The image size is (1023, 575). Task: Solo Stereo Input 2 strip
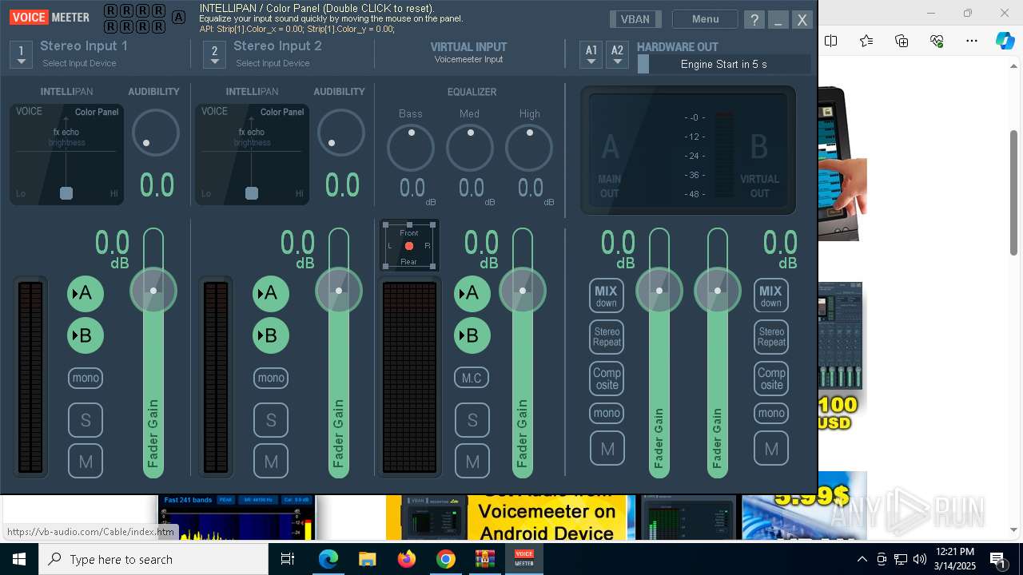click(271, 420)
